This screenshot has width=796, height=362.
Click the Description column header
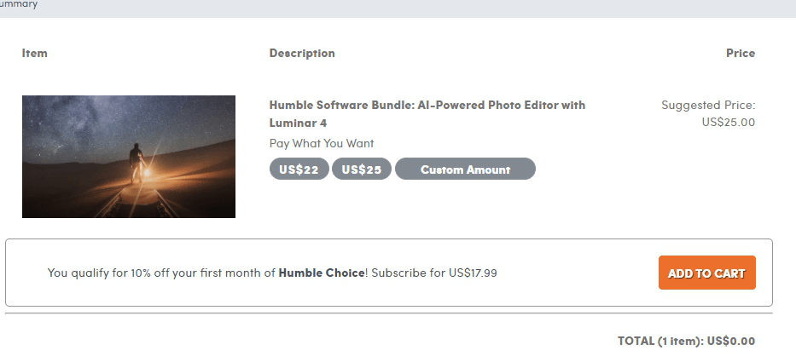tap(302, 54)
